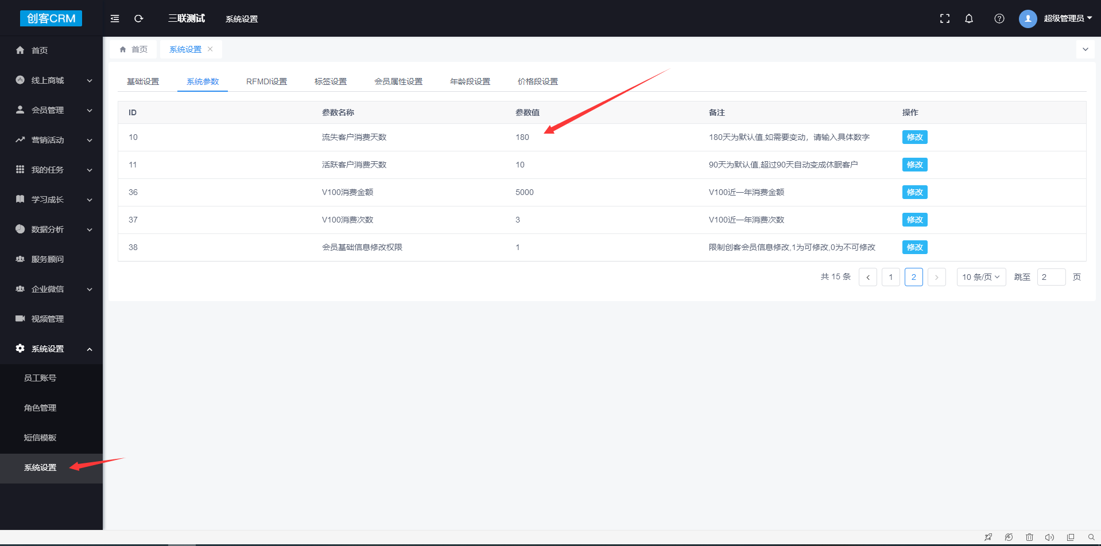Click the trash icon in status bar
This screenshot has height=546, width=1101.
coord(1029,537)
